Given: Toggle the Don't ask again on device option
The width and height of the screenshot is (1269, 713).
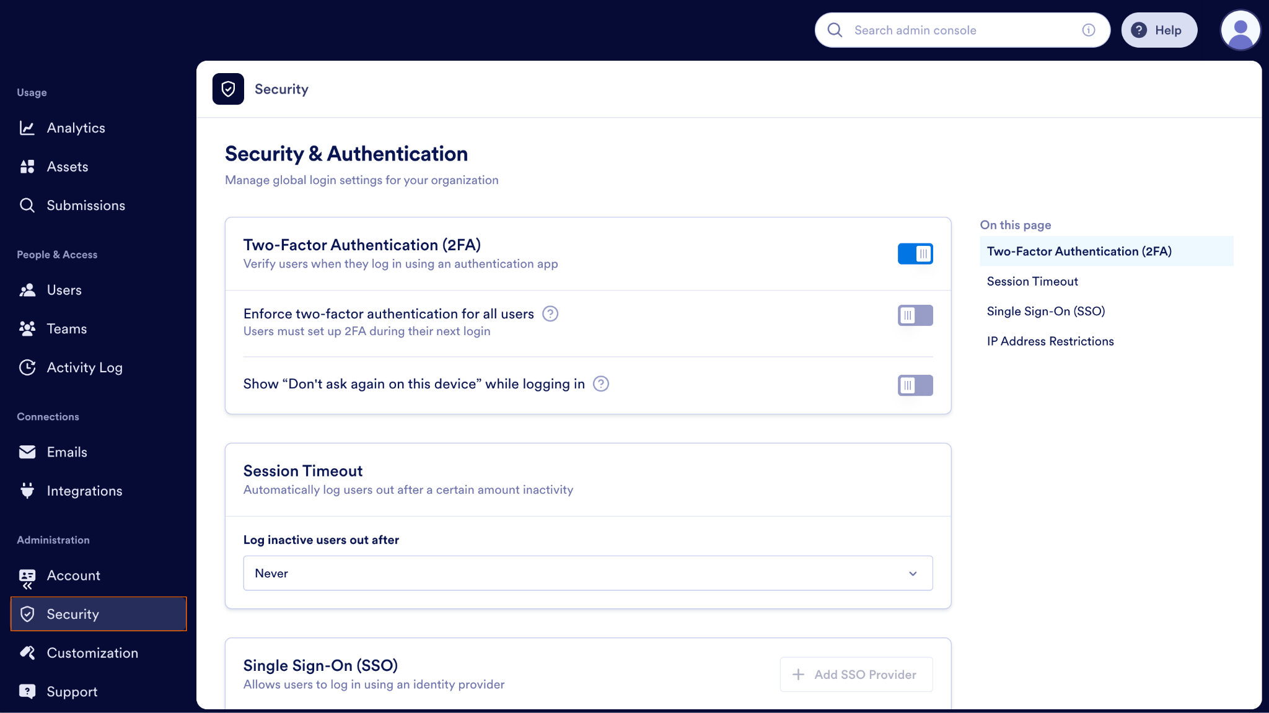Looking at the screenshot, I should click(915, 385).
